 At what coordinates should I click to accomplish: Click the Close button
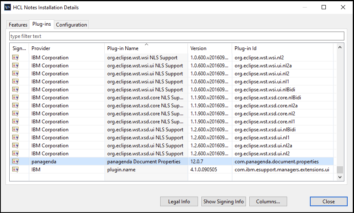click(328, 202)
